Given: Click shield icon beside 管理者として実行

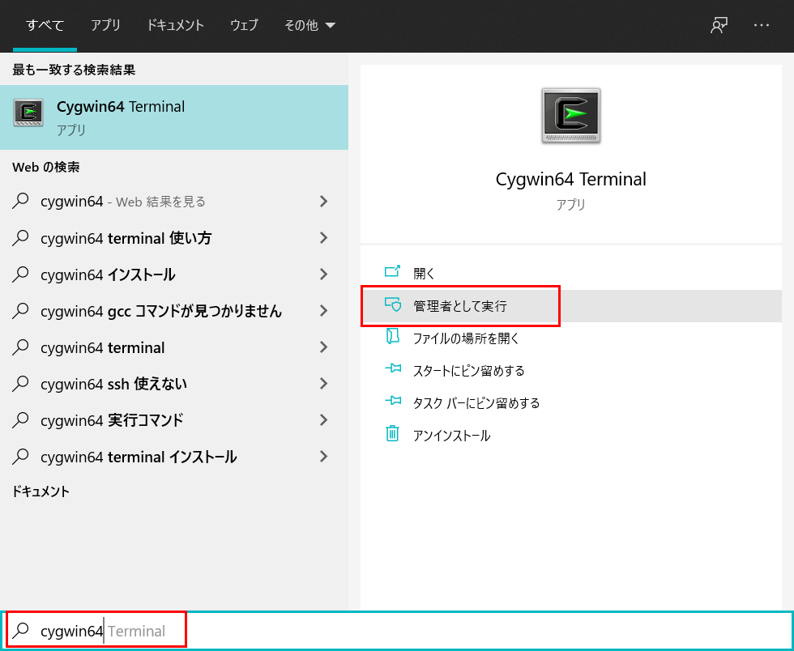Looking at the screenshot, I should tap(393, 304).
